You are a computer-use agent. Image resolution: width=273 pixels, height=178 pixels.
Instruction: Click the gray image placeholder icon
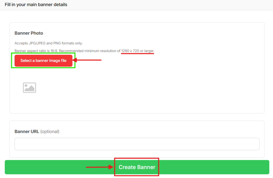point(29,88)
